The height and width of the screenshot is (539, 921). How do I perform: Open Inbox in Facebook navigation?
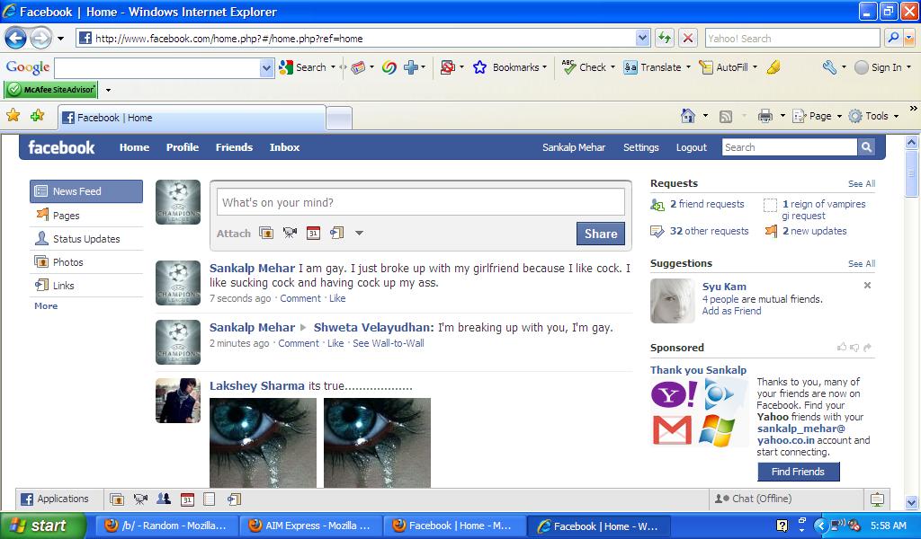(284, 147)
